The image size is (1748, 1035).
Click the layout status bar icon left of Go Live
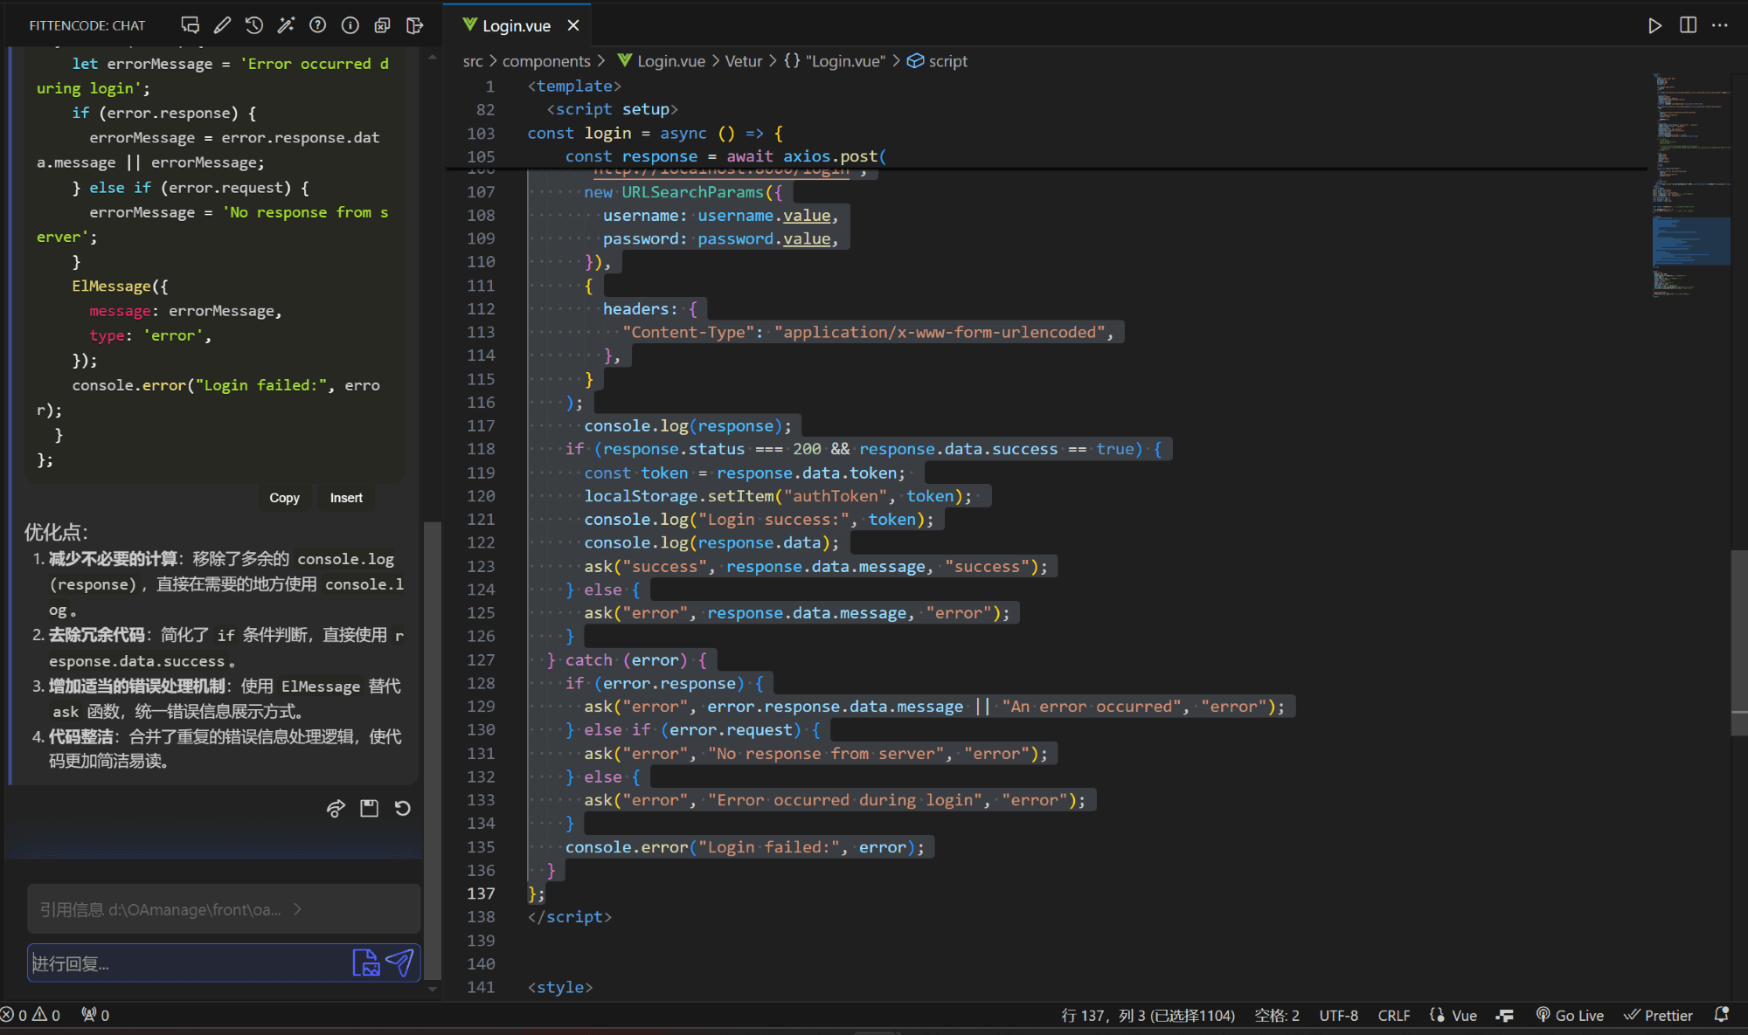point(1504,1015)
